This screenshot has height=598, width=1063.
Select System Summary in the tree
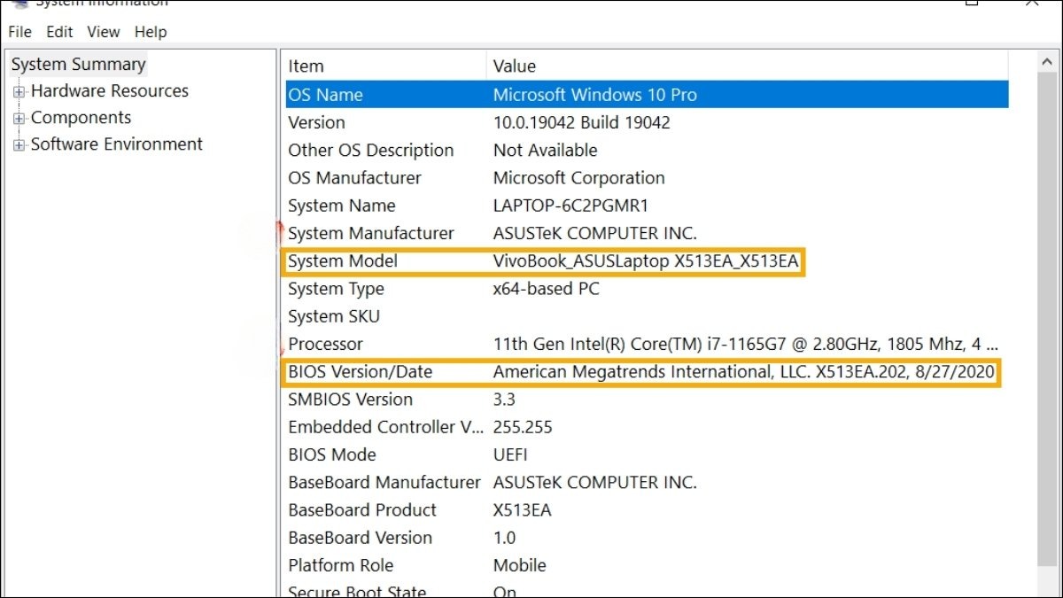[78, 65]
